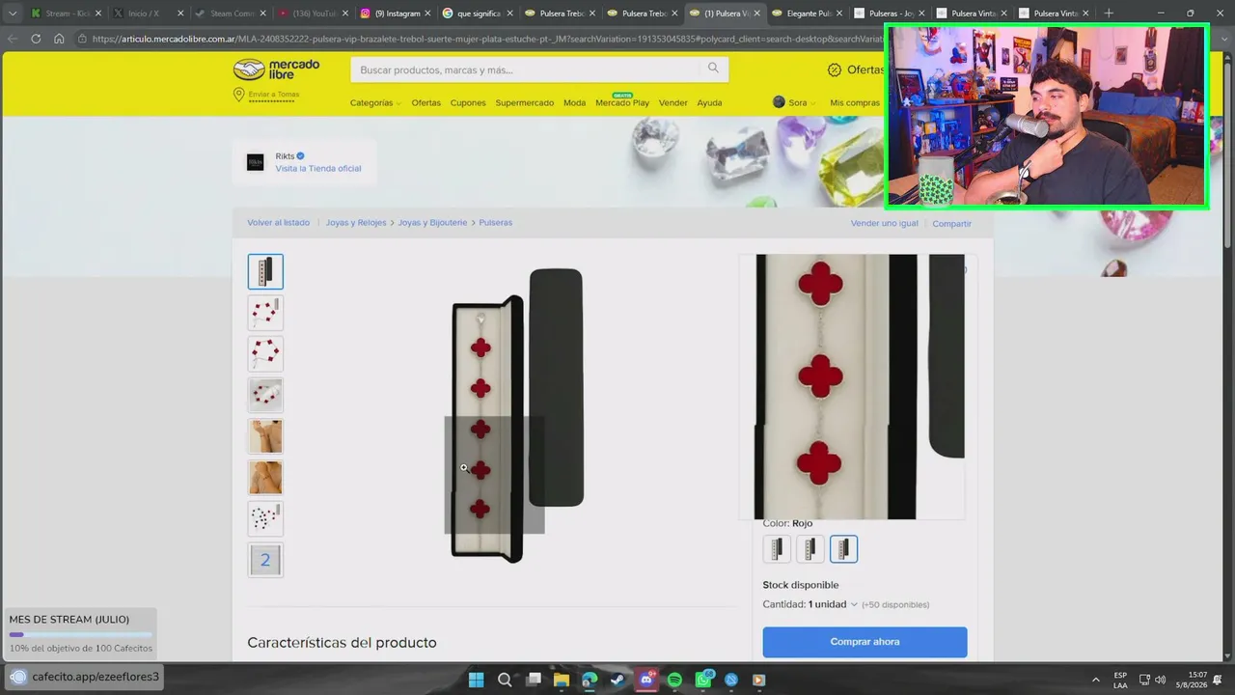The image size is (1235, 695).
Task: Close the Instagram tab
Action: 427,14
